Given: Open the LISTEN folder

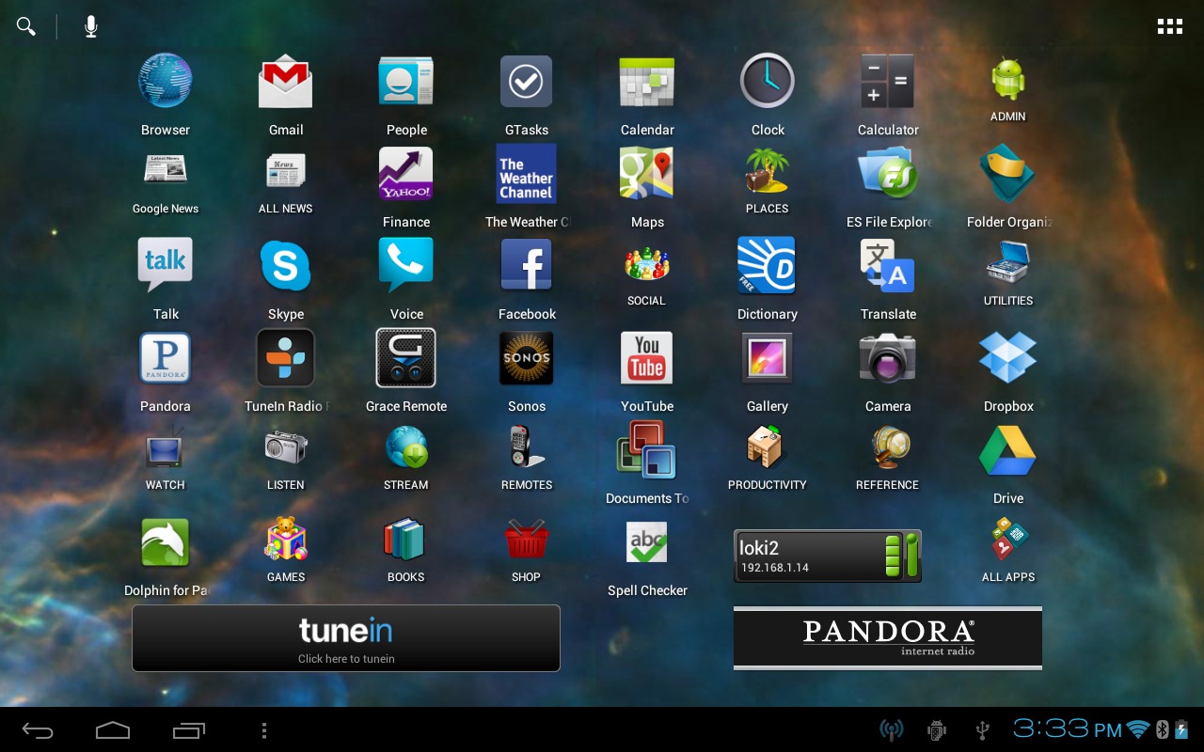Looking at the screenshot, I should pyautogui.click(x=286, y=447).
